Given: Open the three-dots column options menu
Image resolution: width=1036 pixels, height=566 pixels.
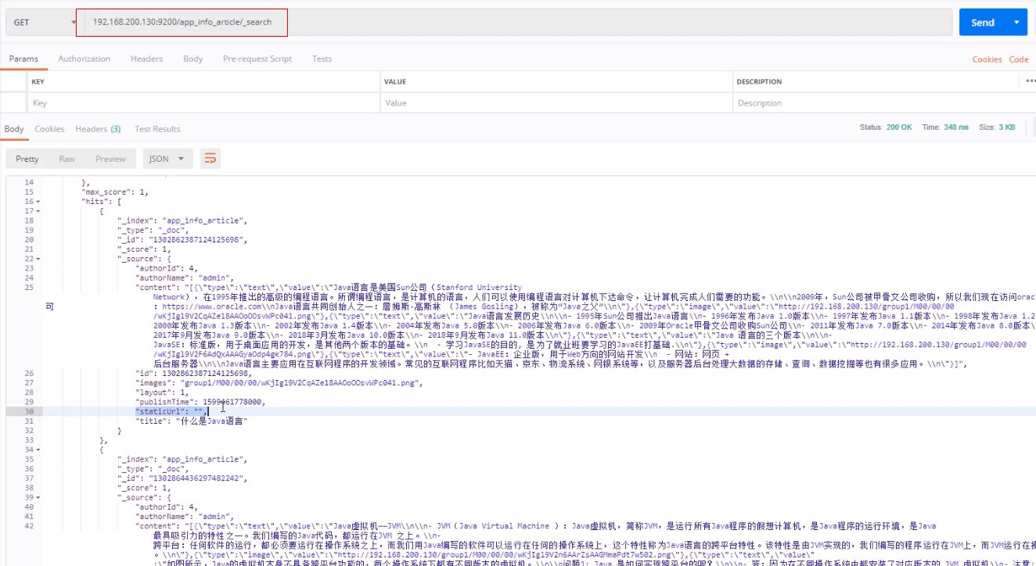Looking at the screenshot, I should (x=1031, y=81).
